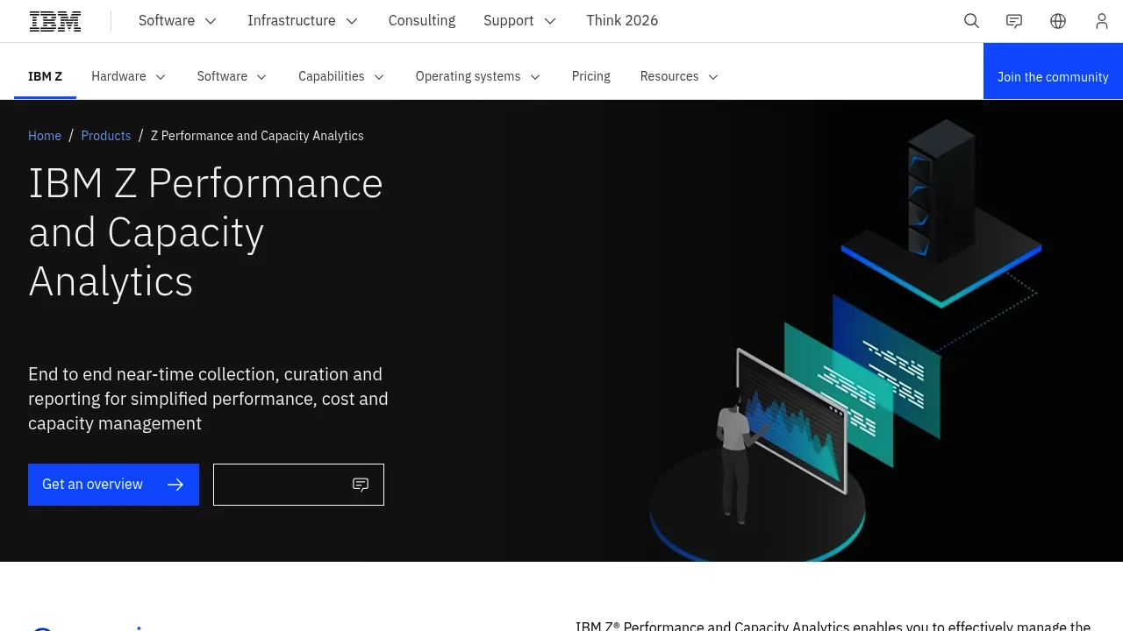Expand the Capabilities dropdown
This screenshot has width=1123, height=631.
(x=341, y=76)
